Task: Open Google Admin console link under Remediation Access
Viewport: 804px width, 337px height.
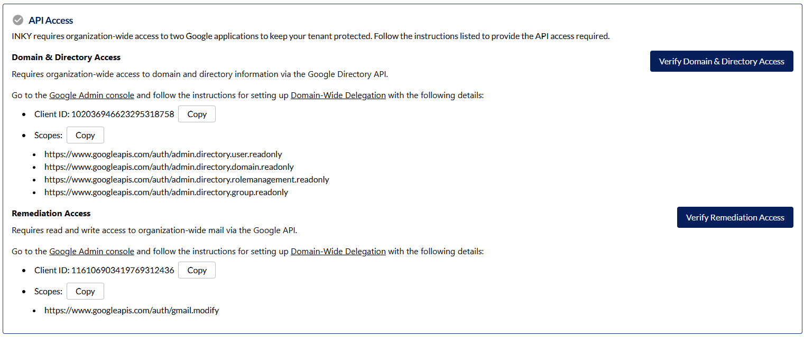Action: (91, 252)
